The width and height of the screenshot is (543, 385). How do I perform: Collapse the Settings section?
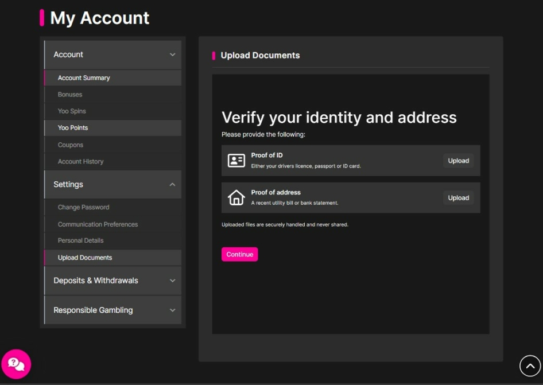112,184
